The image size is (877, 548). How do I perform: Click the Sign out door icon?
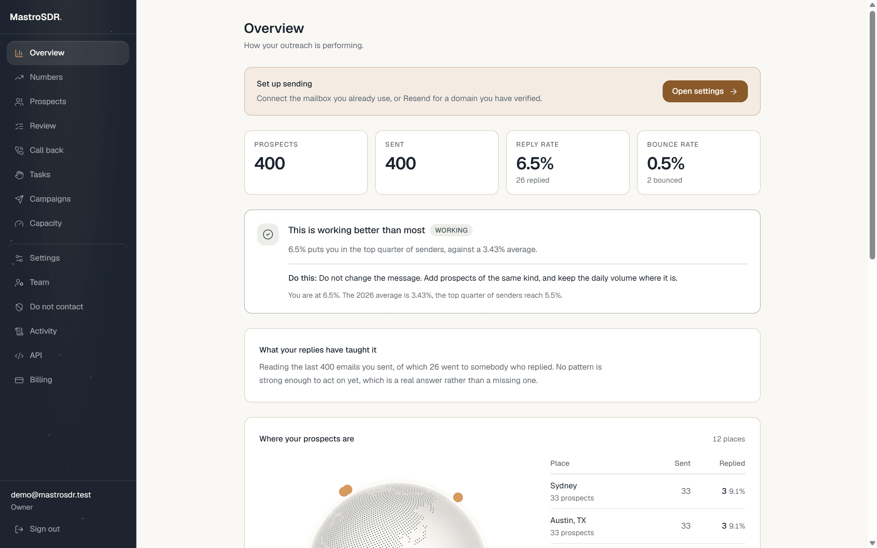19,529
